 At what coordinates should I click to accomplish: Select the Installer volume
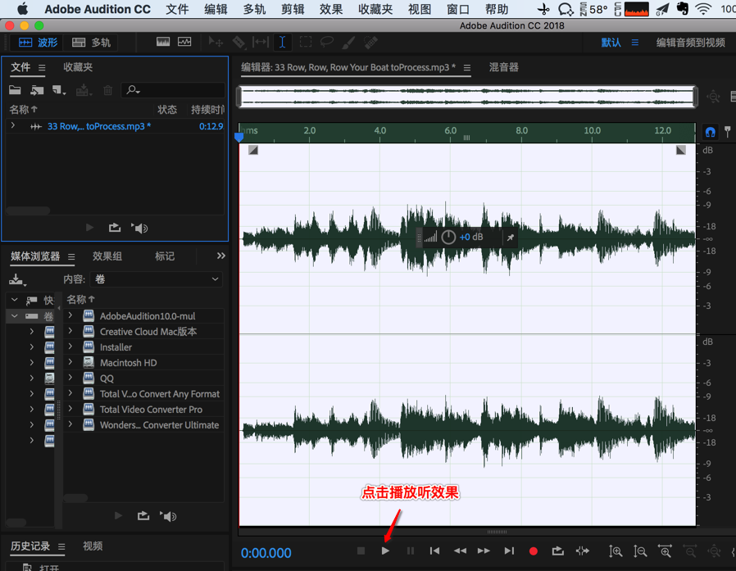(x=116, y=347)
